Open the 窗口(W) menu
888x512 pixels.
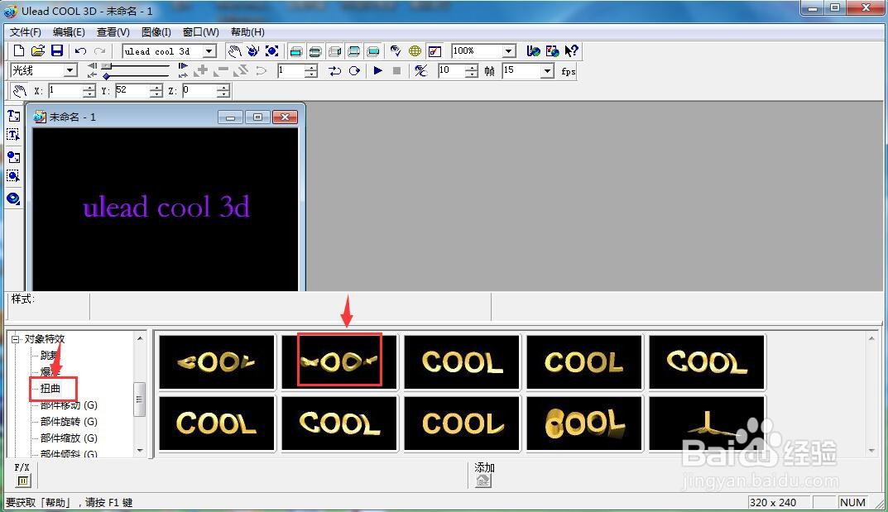coord(200,32)
